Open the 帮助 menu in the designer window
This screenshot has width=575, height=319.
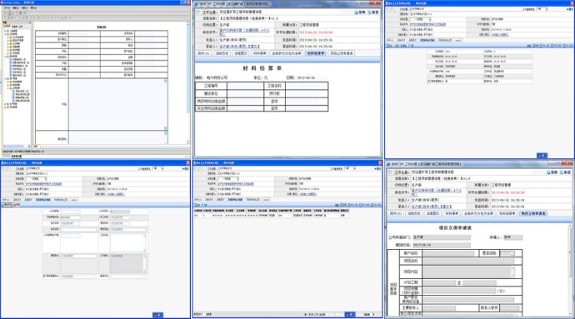(x=33, y=8)
